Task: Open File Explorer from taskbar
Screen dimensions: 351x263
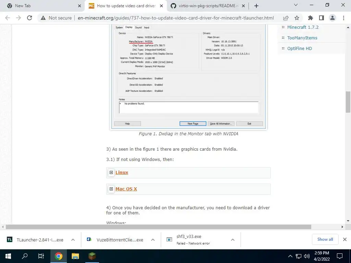Action: pyautogui.click(x=75, y=256)
